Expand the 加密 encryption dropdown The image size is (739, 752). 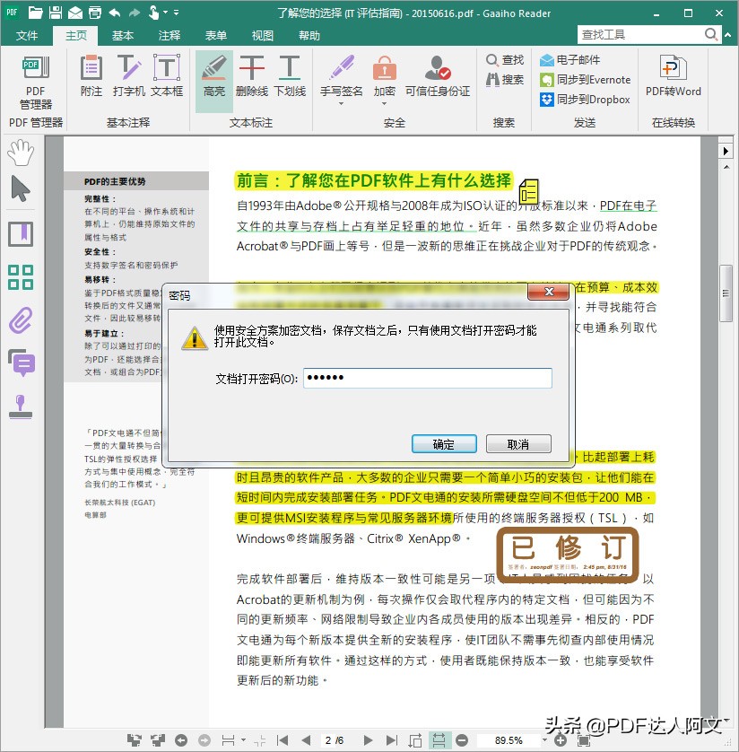click(385, 103)
